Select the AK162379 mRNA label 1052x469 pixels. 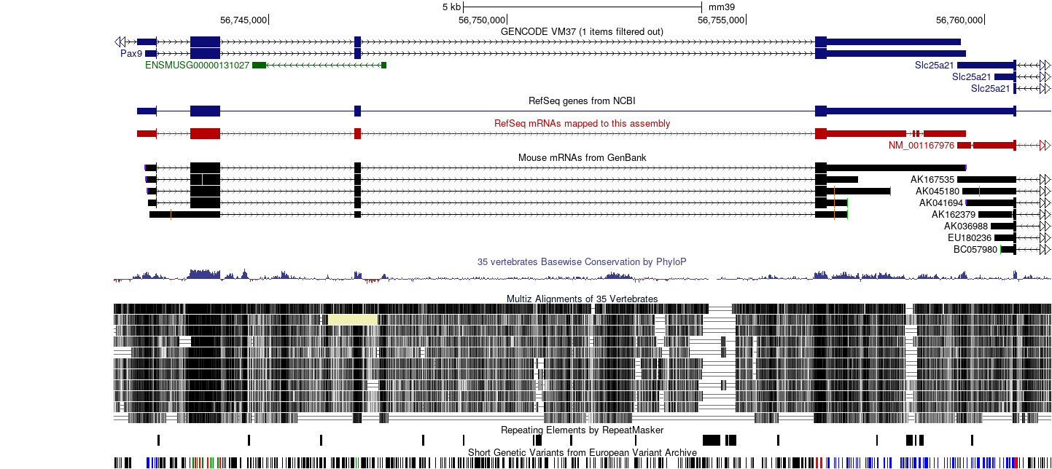(953, 214)
